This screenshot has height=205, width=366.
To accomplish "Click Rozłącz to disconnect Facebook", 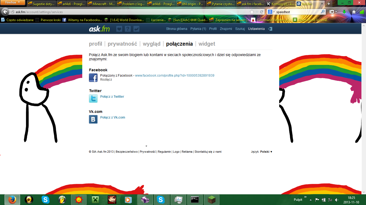I will pyautogui.click(x=106, y=80).
